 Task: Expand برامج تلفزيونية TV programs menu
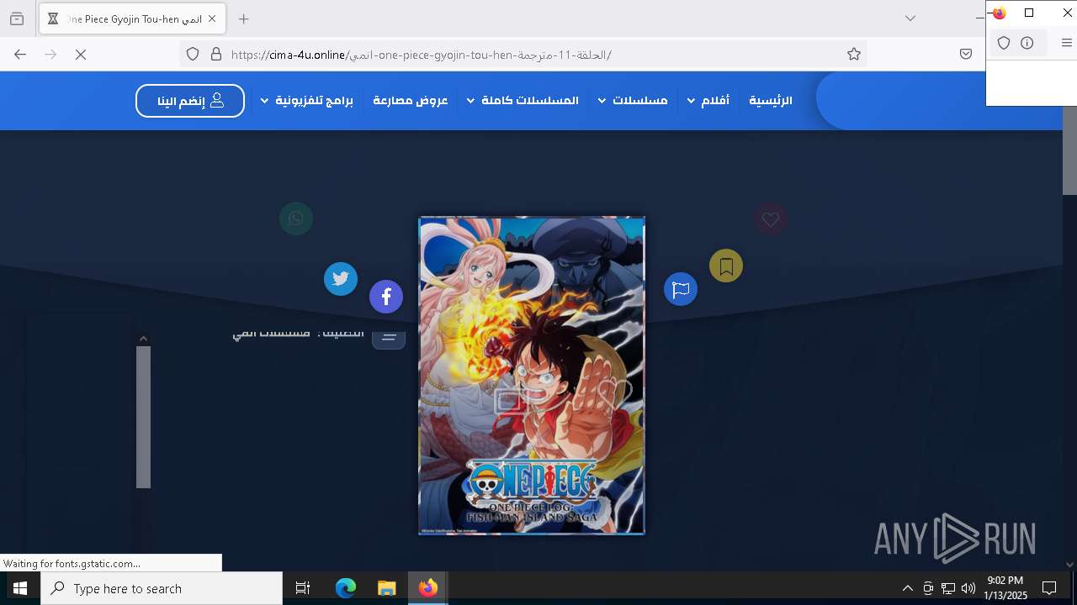[306, 101]
